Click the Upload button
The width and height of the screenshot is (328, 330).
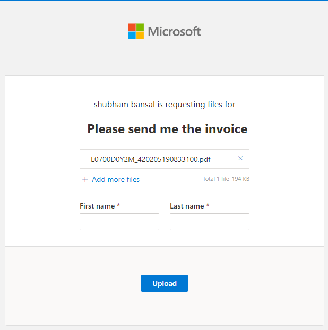165,283
